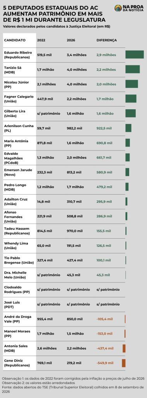Click Tanizio Sá's green bar
The height and width of the screenshot is (398, 147).
point(133,70)
